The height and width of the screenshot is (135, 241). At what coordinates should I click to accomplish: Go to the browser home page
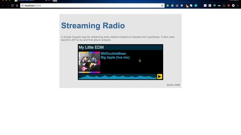(x=17, y=6)
